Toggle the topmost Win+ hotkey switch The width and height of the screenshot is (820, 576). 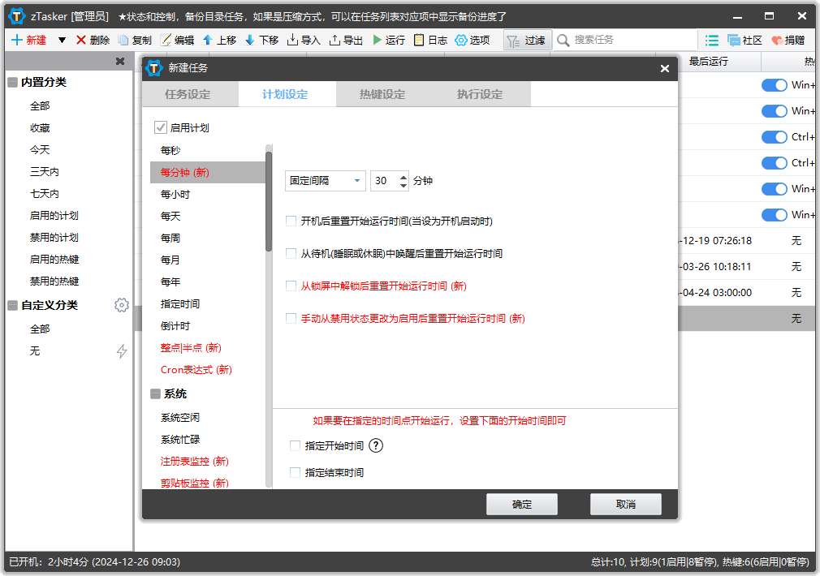pos(771,84)
